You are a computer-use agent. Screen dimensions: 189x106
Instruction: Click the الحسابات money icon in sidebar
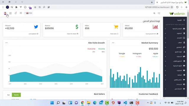pos(184,57)
